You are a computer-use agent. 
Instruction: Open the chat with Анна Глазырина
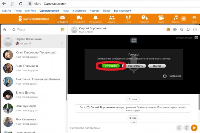click(33, 68)
